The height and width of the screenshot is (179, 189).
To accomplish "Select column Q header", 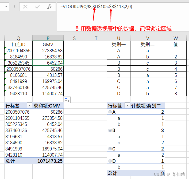I will 18,38.
